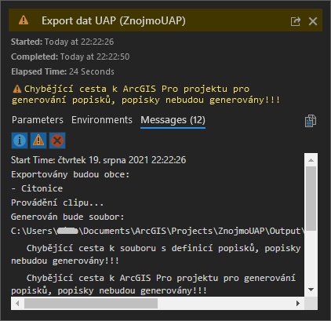Viewport: 331px width, 321px height.
Task: Close the Export dat UAP dialog
Action: tap(313, 21)
